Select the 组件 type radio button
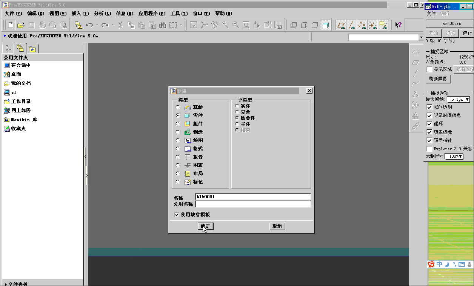Screen dimensions: 474x286 (x=178, y=124)
